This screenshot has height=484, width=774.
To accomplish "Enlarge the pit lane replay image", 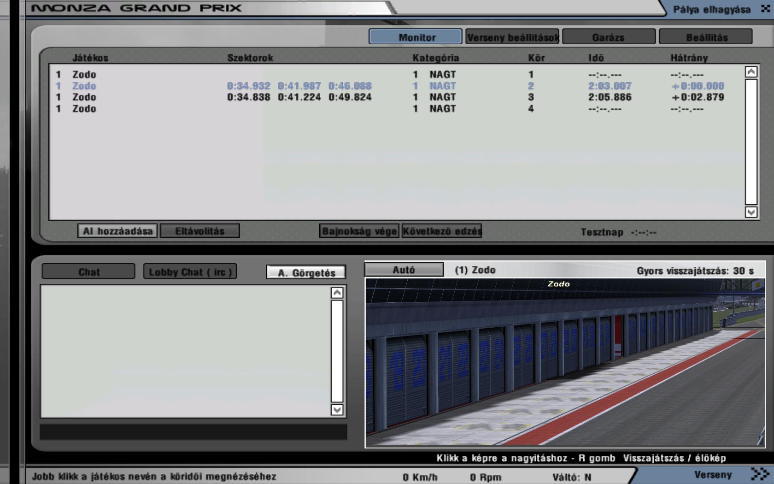I will click(565, 362).
